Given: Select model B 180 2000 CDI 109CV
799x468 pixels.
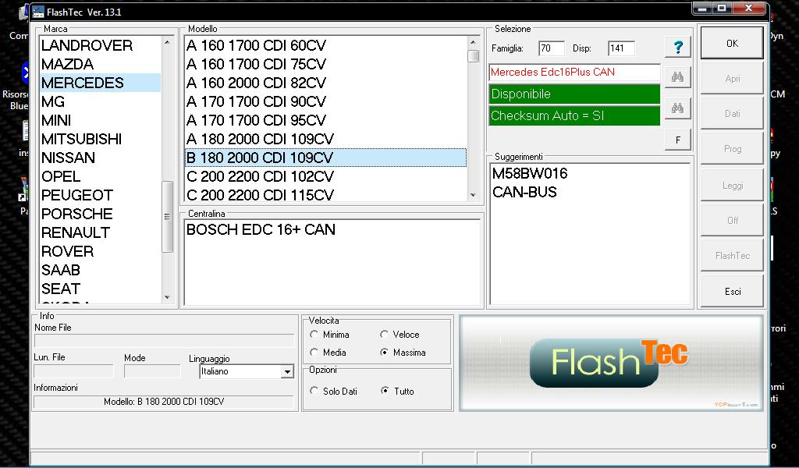Looking at the screenshot, I should click(325, 158).
